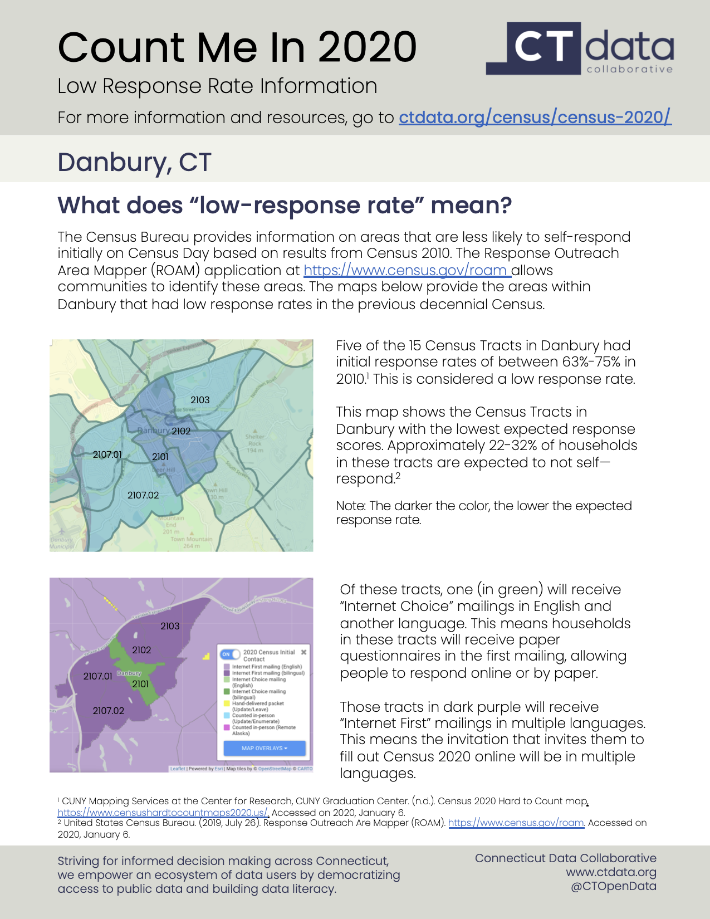The height and width of the screenshot is (919, 710).
Task: Open the census.gov/roam link in the intro paragraph
Action: 407,270
